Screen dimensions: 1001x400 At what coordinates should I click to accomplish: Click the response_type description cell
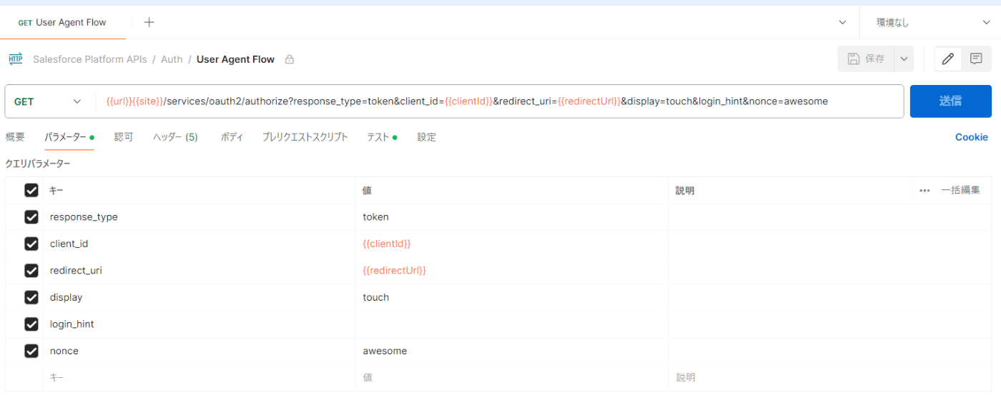(x=830, y=217)
